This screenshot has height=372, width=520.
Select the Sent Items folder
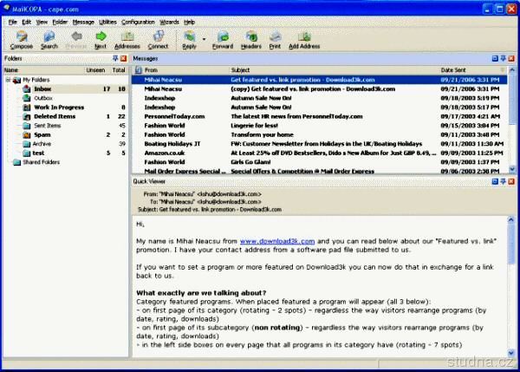click(48, 126)
